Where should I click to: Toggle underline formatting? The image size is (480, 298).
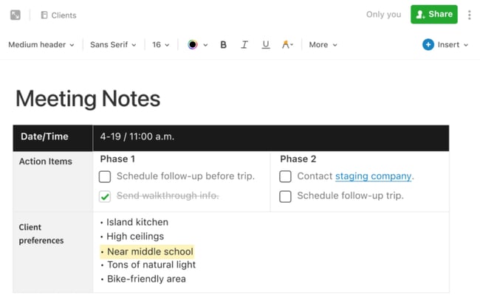click(x=266, y=45)
